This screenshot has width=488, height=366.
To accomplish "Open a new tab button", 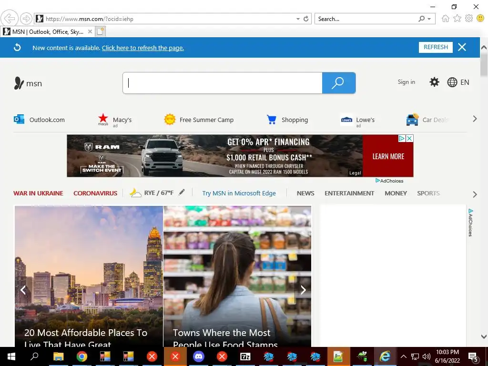I will (x=100, y=31).
